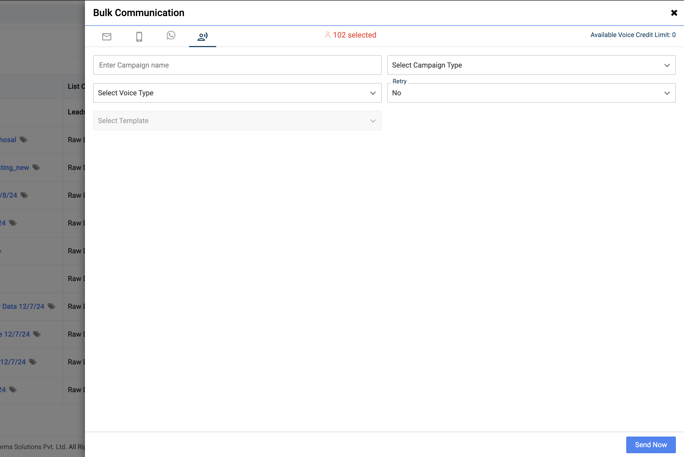Switch to the Email communication tab

tap(107, 36)
